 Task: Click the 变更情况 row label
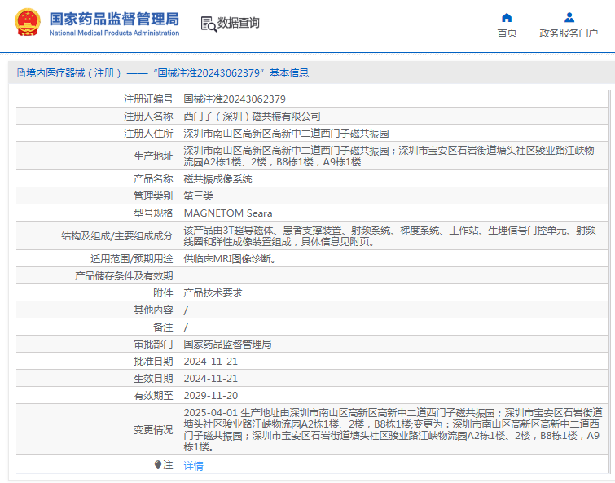click(153, 430)
